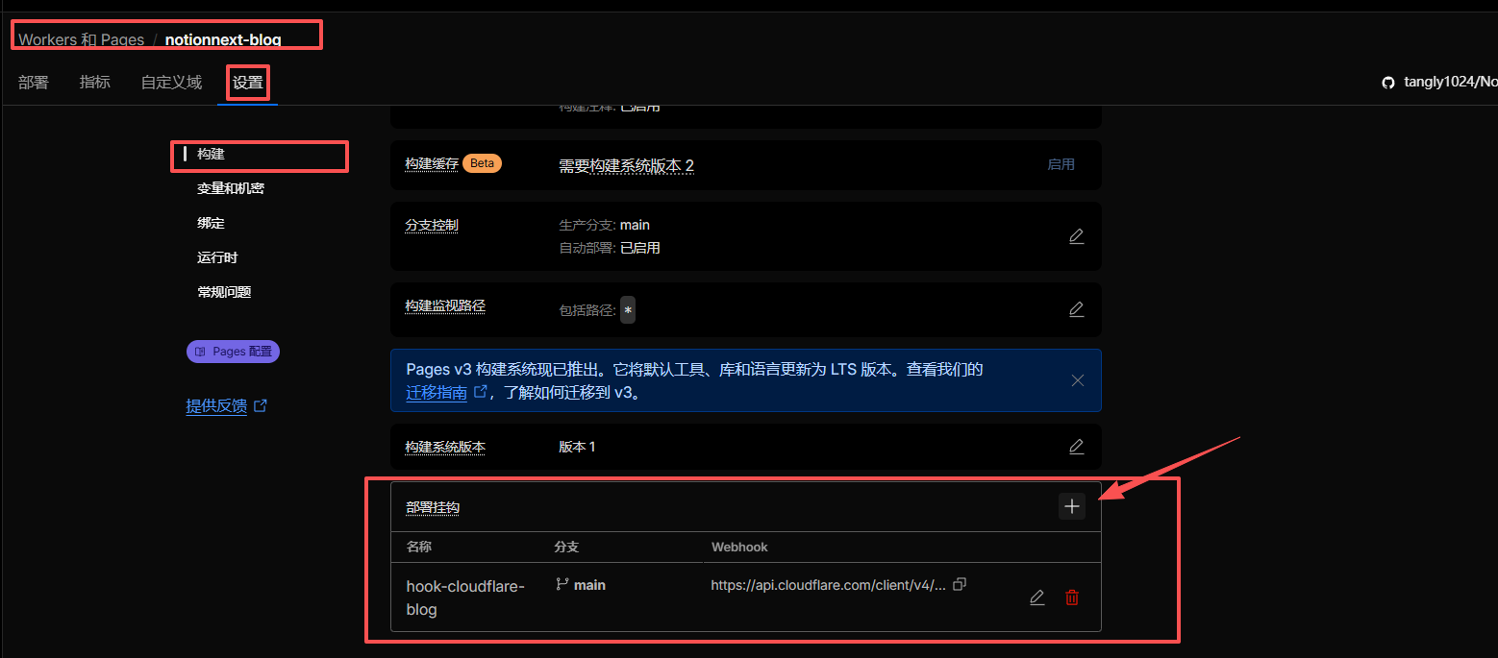Image resolution: width=1498 pixels, height=658 pixels.
Task: Open the 迁移指南 link
Action: click(x=437, y=392)
